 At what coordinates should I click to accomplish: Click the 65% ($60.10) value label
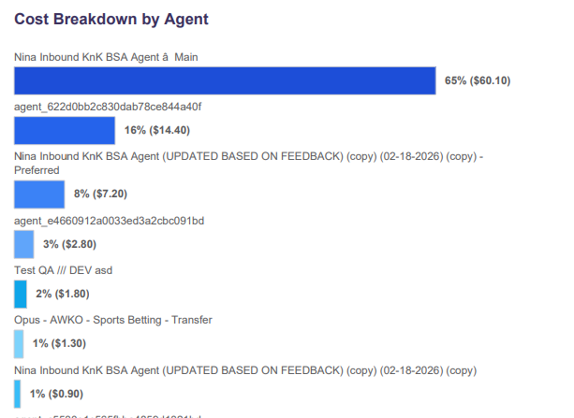pyautogui.click(x=478, y=80)
